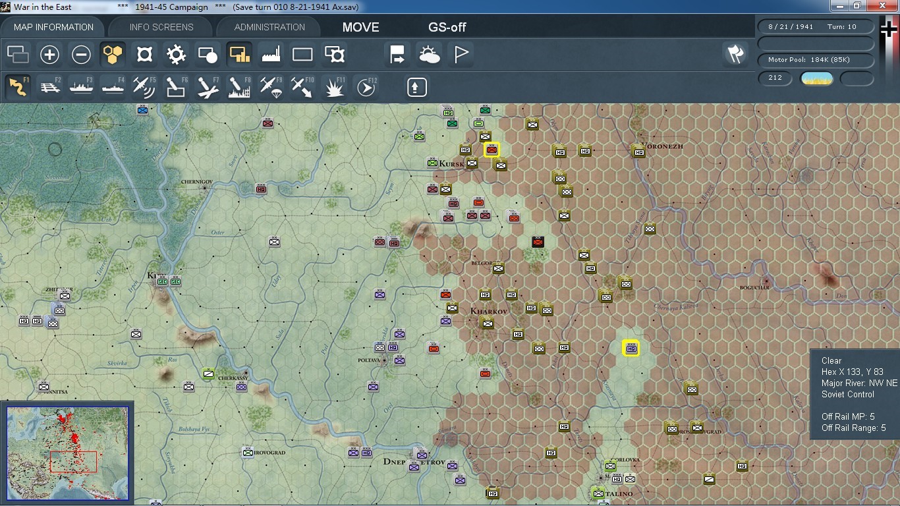
Task: Open the weather sun-cloud icon
Action: (x=429, y=54)
